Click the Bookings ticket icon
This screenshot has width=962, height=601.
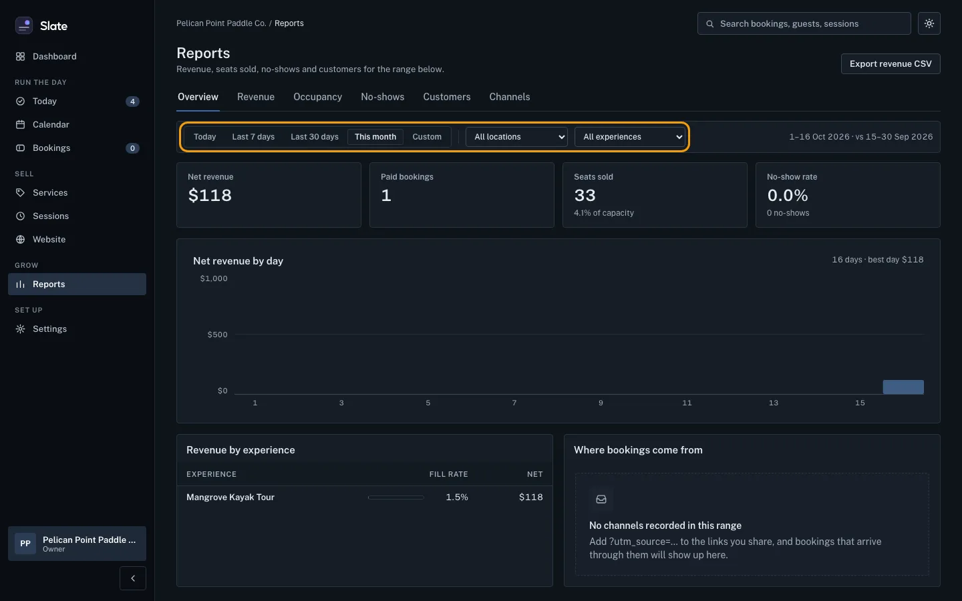click(x=20, y=148)
